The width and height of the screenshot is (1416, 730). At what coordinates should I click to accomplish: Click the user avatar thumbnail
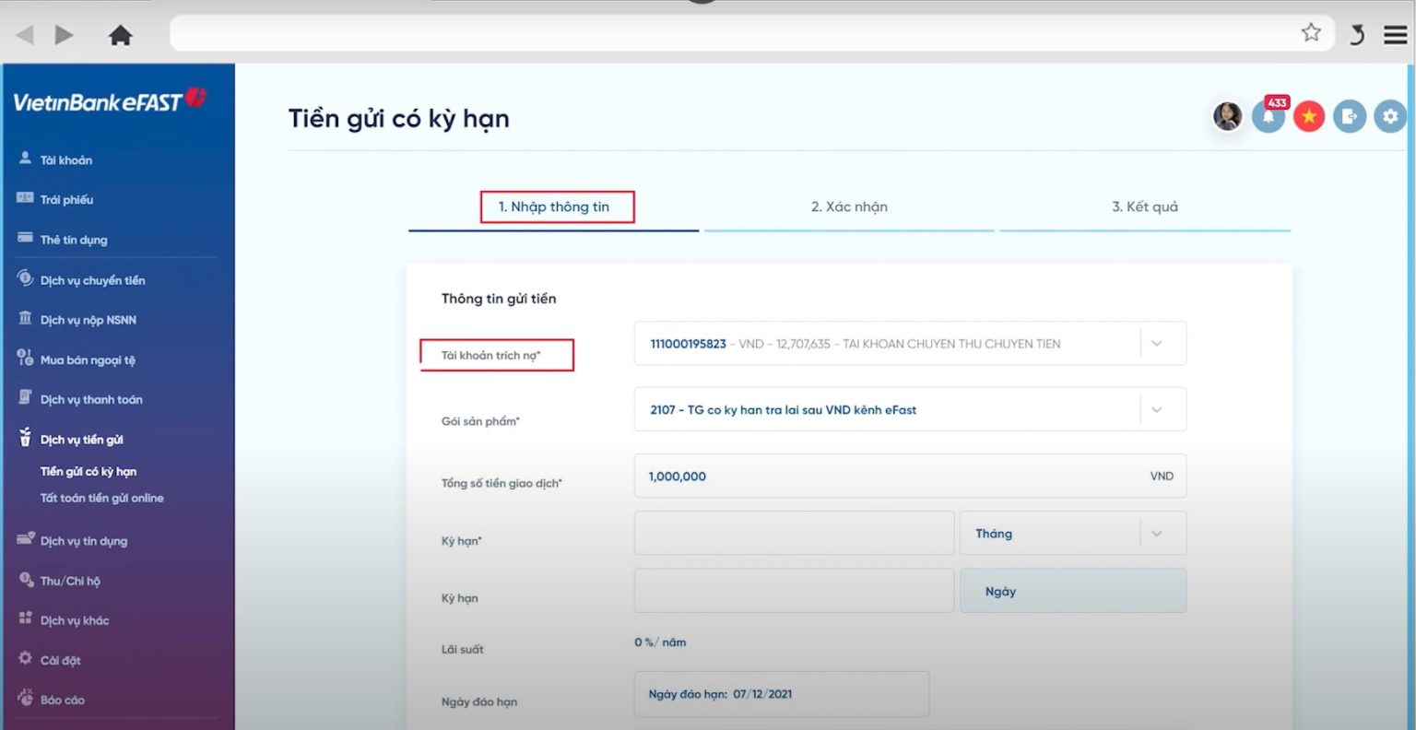point(1227,116)
